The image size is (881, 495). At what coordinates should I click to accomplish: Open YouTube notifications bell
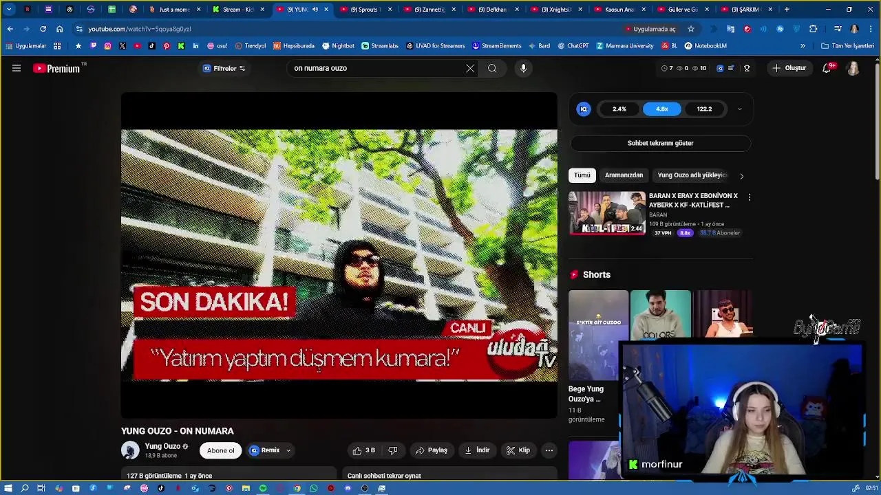tap(827, 68)
